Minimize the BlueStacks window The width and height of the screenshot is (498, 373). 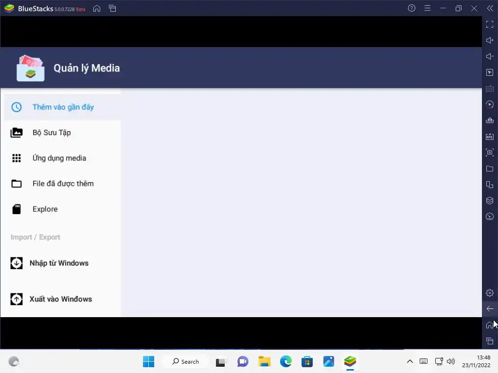[443, 8]
